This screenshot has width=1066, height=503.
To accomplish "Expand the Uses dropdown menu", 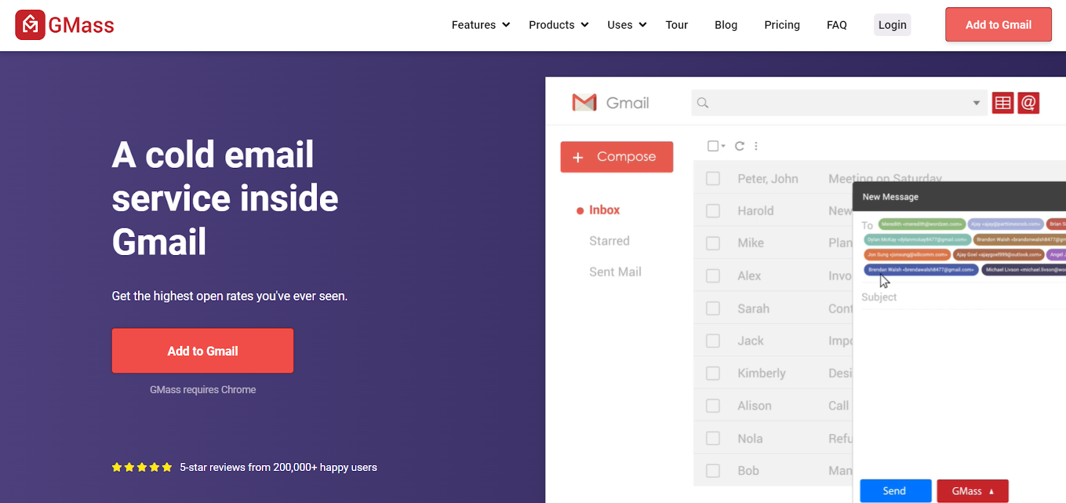I will [x=627, y=25].
